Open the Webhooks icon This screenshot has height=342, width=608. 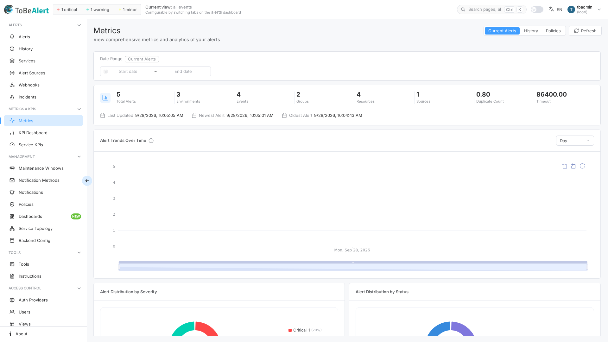click(12, 85)
